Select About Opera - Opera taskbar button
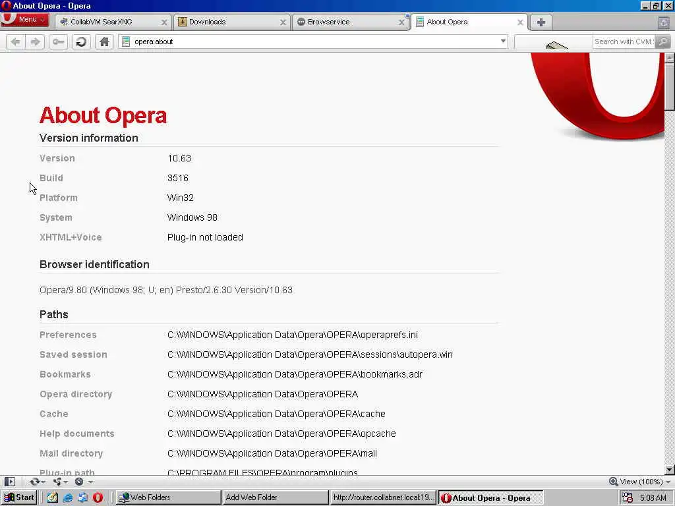The width and height of the screenshot is (675, 506). coord(490,498)
